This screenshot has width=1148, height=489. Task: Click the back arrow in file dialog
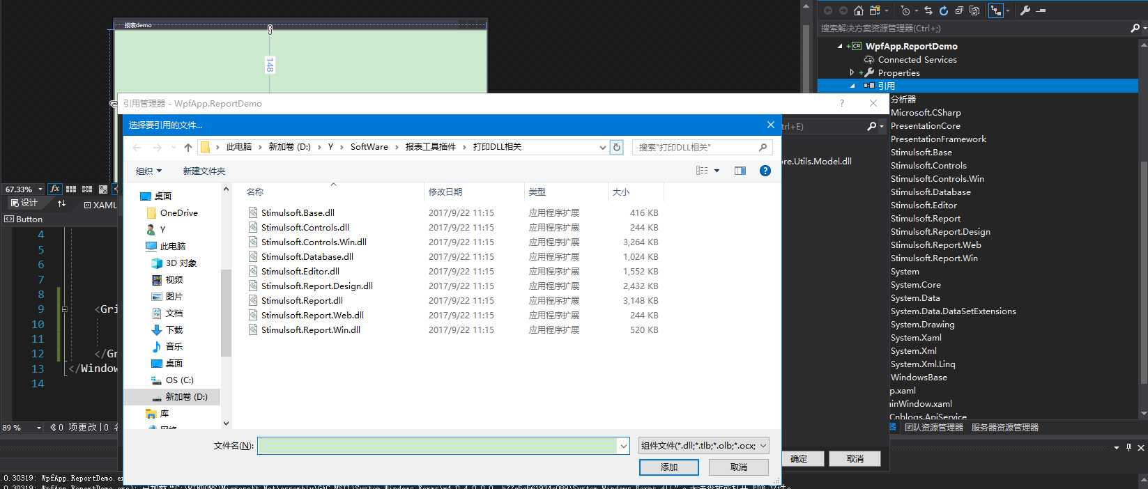(137, 147)
